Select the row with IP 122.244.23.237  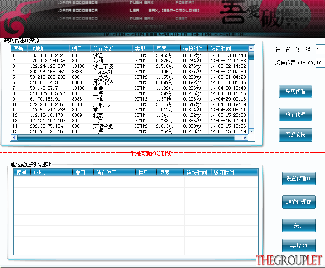[x=130, y=66]
